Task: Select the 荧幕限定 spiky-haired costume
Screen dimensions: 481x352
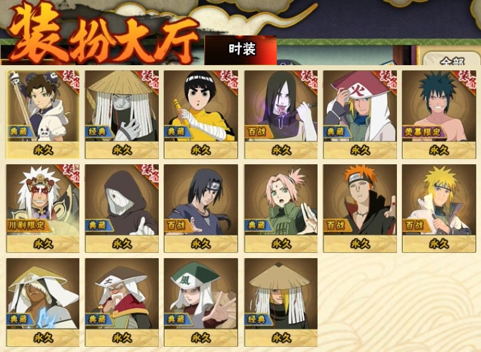Action: point(439,114)
